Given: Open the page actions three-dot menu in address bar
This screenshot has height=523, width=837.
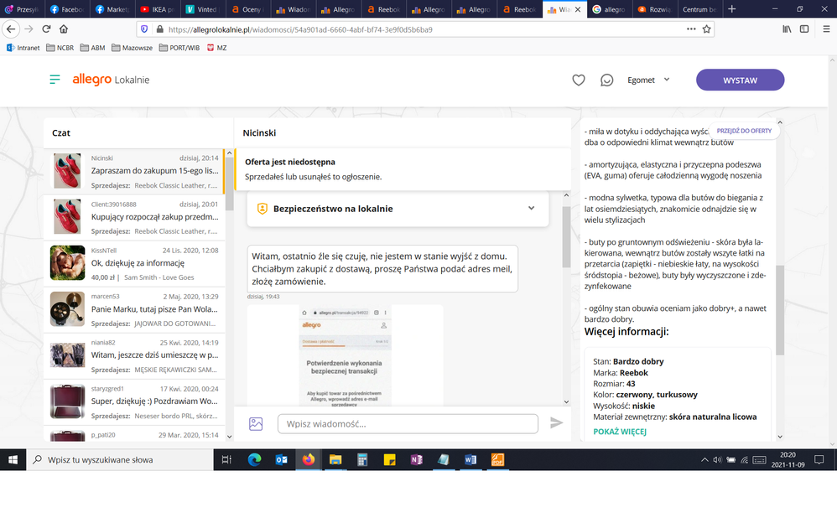Looking at the screenshot, I should tap(690, 28).
